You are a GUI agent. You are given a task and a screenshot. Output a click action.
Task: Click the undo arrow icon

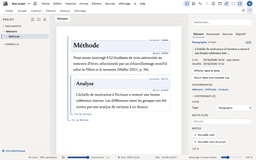pos(200,4)
